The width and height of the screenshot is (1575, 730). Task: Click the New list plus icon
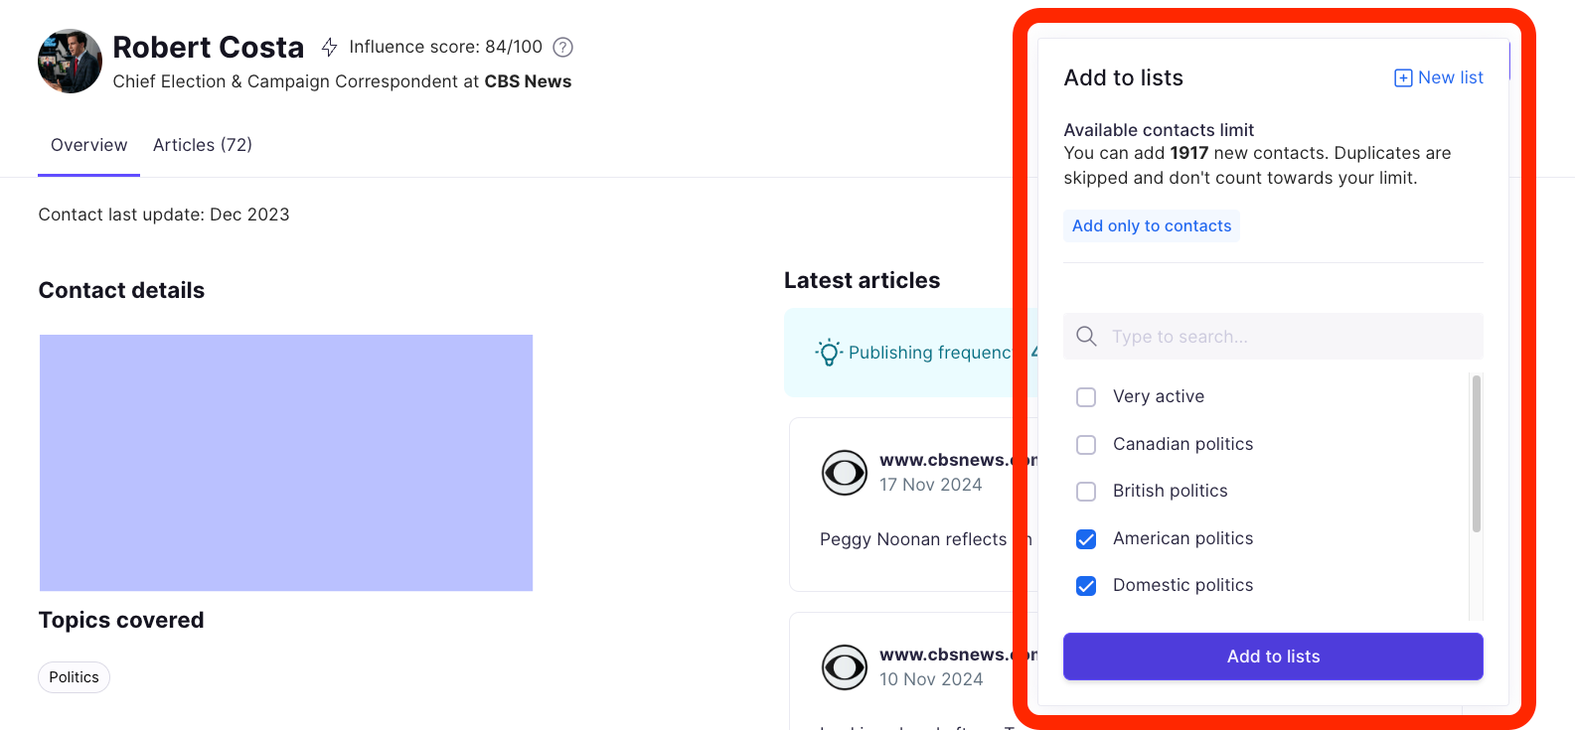pyautogui.click(x=1403, y=77)
